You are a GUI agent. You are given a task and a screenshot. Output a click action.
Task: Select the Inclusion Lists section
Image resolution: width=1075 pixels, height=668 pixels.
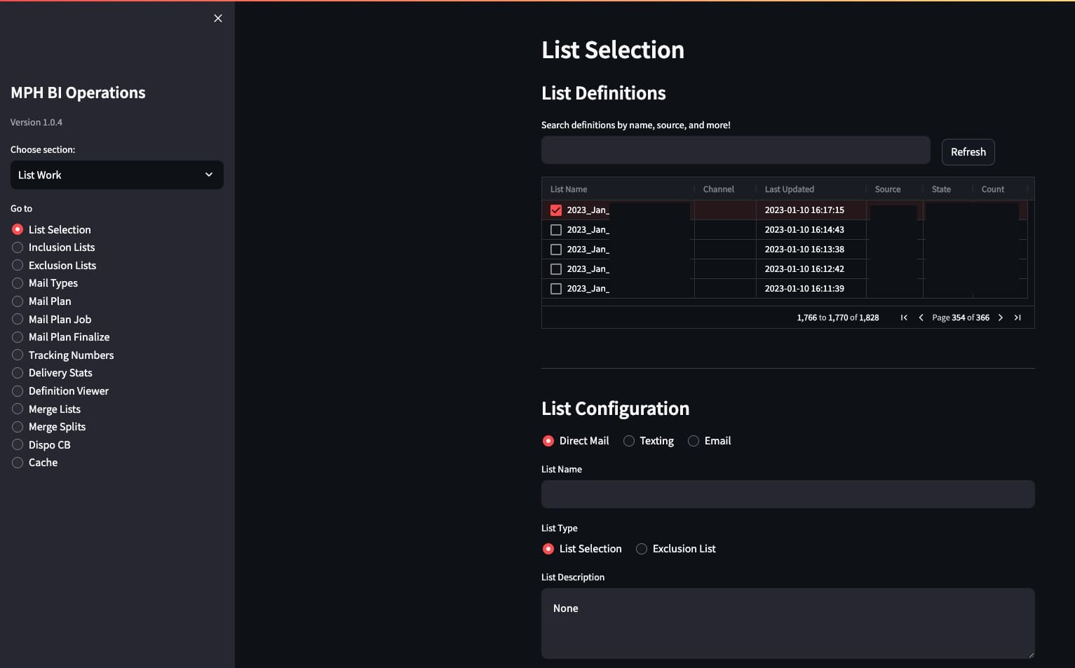click(x=62, y=247)
